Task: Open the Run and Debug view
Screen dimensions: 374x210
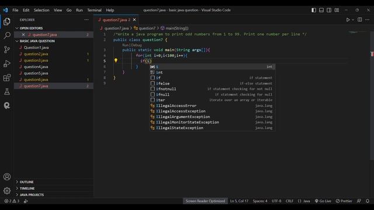Action: pyautogui.click(x=7, y=64)
